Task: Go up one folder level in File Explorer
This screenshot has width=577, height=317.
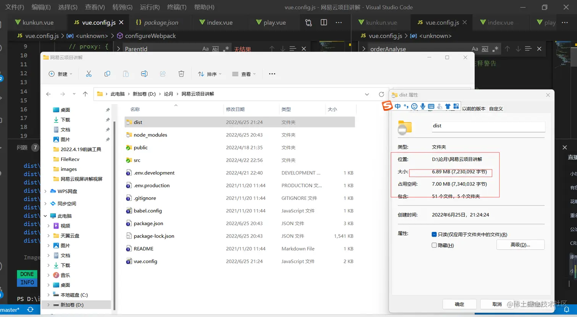Action: 85,94
